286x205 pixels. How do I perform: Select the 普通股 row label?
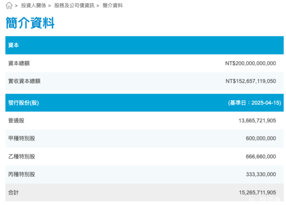[16, 120]
